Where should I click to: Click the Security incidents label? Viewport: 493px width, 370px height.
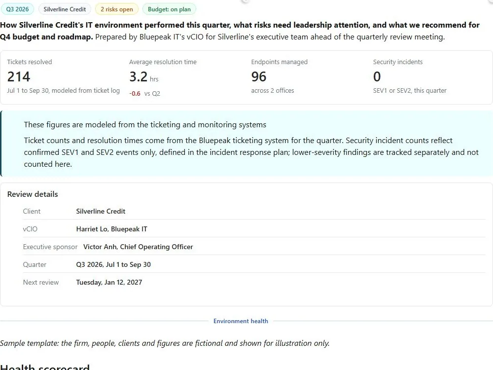point(398,62)
